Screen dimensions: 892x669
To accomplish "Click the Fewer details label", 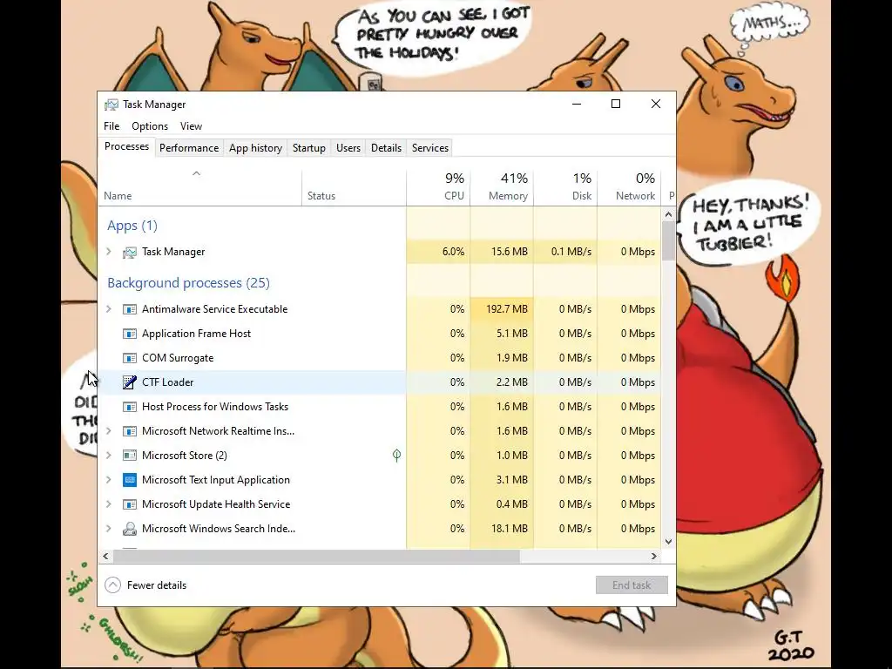I will [x=157, y=585].
